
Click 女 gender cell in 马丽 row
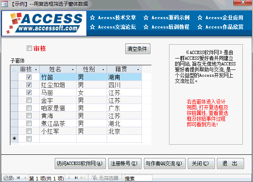(x=92, y=93)
